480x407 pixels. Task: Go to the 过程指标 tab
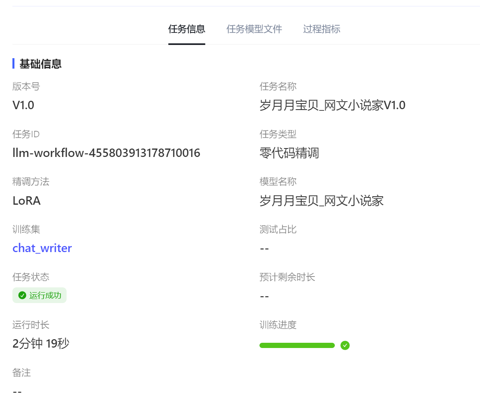pos(322,29)
